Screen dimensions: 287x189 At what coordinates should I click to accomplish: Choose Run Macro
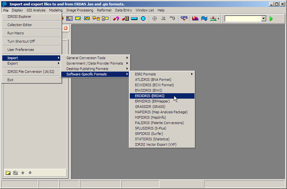pos(31,33)
